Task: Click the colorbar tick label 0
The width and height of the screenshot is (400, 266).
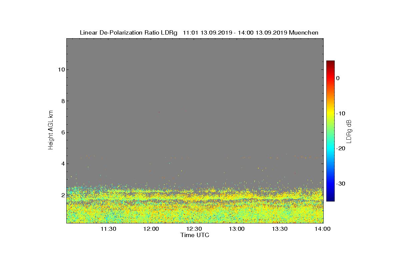Action: point(338,78)
